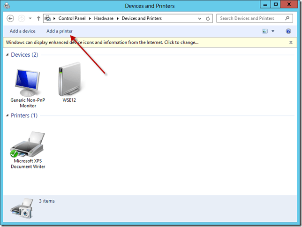This screenshot has height=227, width=302.
Task: Open the view options dropdown arrow
Action: click(x=272, y=31)
